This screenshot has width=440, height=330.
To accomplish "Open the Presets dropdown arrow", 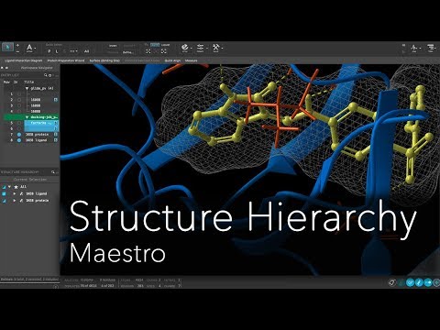I will (x=207, y=48).
